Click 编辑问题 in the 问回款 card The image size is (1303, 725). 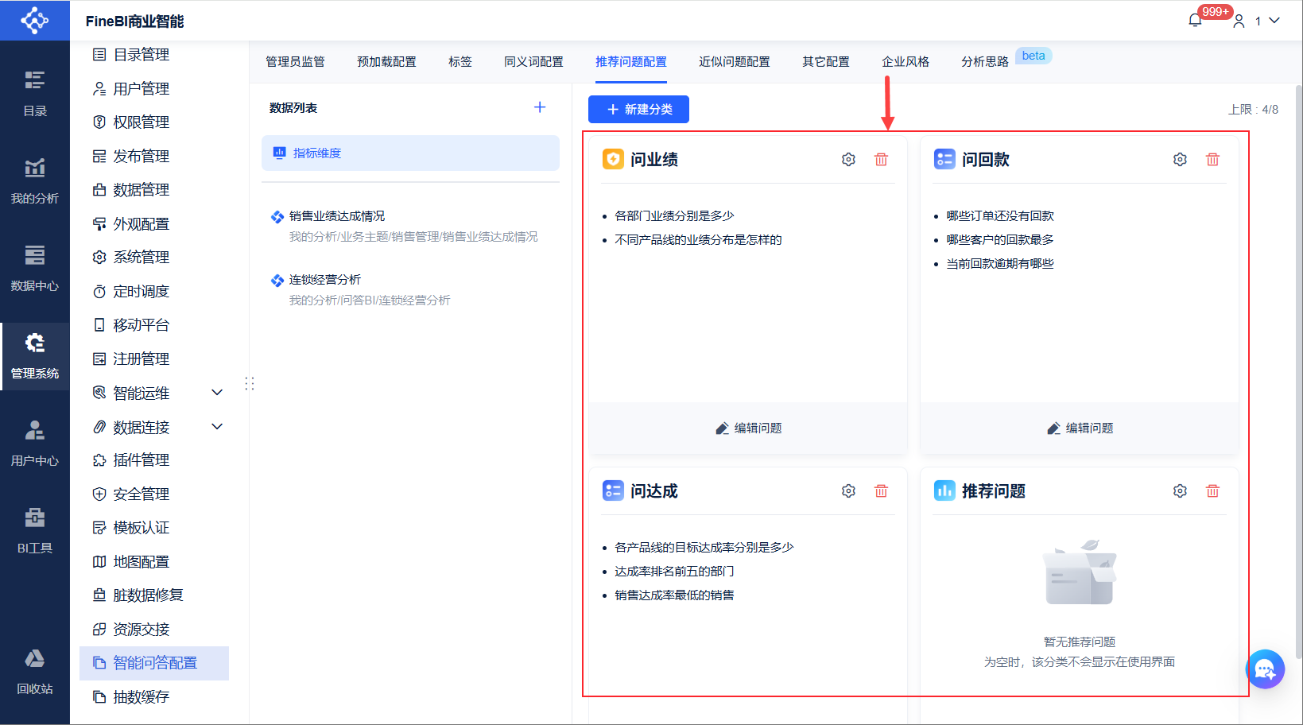pyautogui.click(x=1080, y=428)
